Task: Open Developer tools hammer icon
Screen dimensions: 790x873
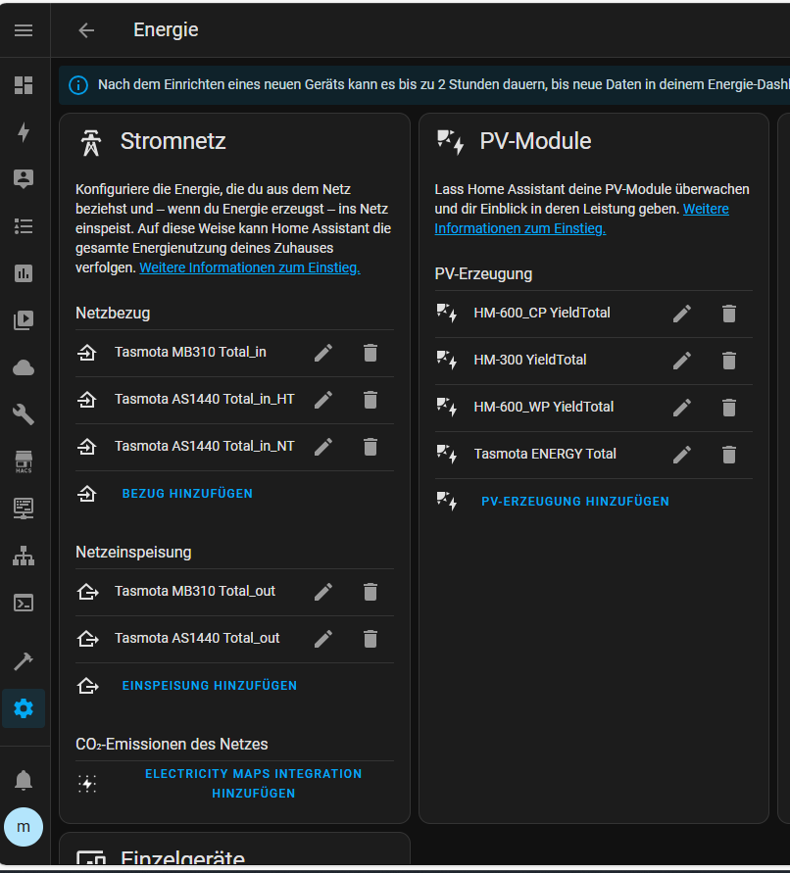Action: (24, 661)
